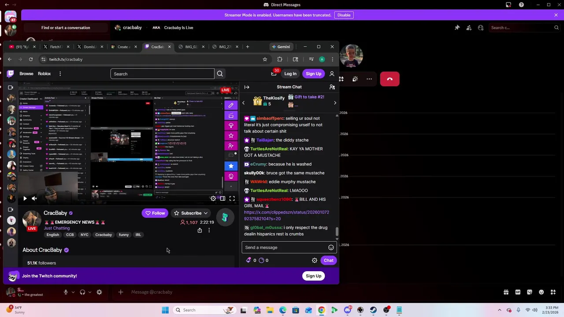
Task: Click the Log In button
Action: click(290, 74)
